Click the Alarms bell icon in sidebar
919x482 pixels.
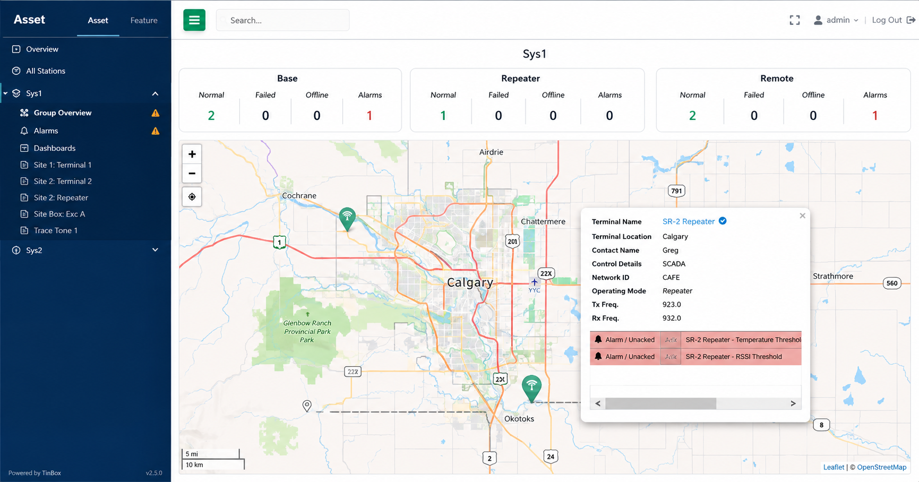[x=24, y=131]
